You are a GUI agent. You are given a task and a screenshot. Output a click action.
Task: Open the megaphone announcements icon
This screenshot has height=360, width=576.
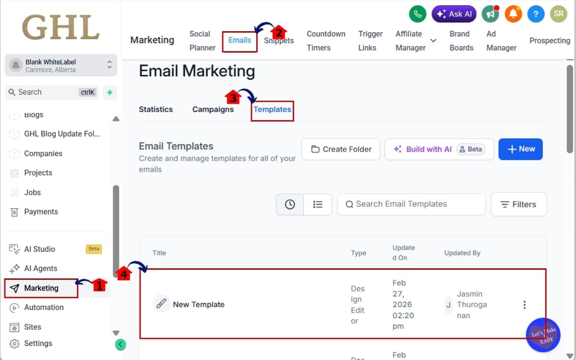(490, 14)
